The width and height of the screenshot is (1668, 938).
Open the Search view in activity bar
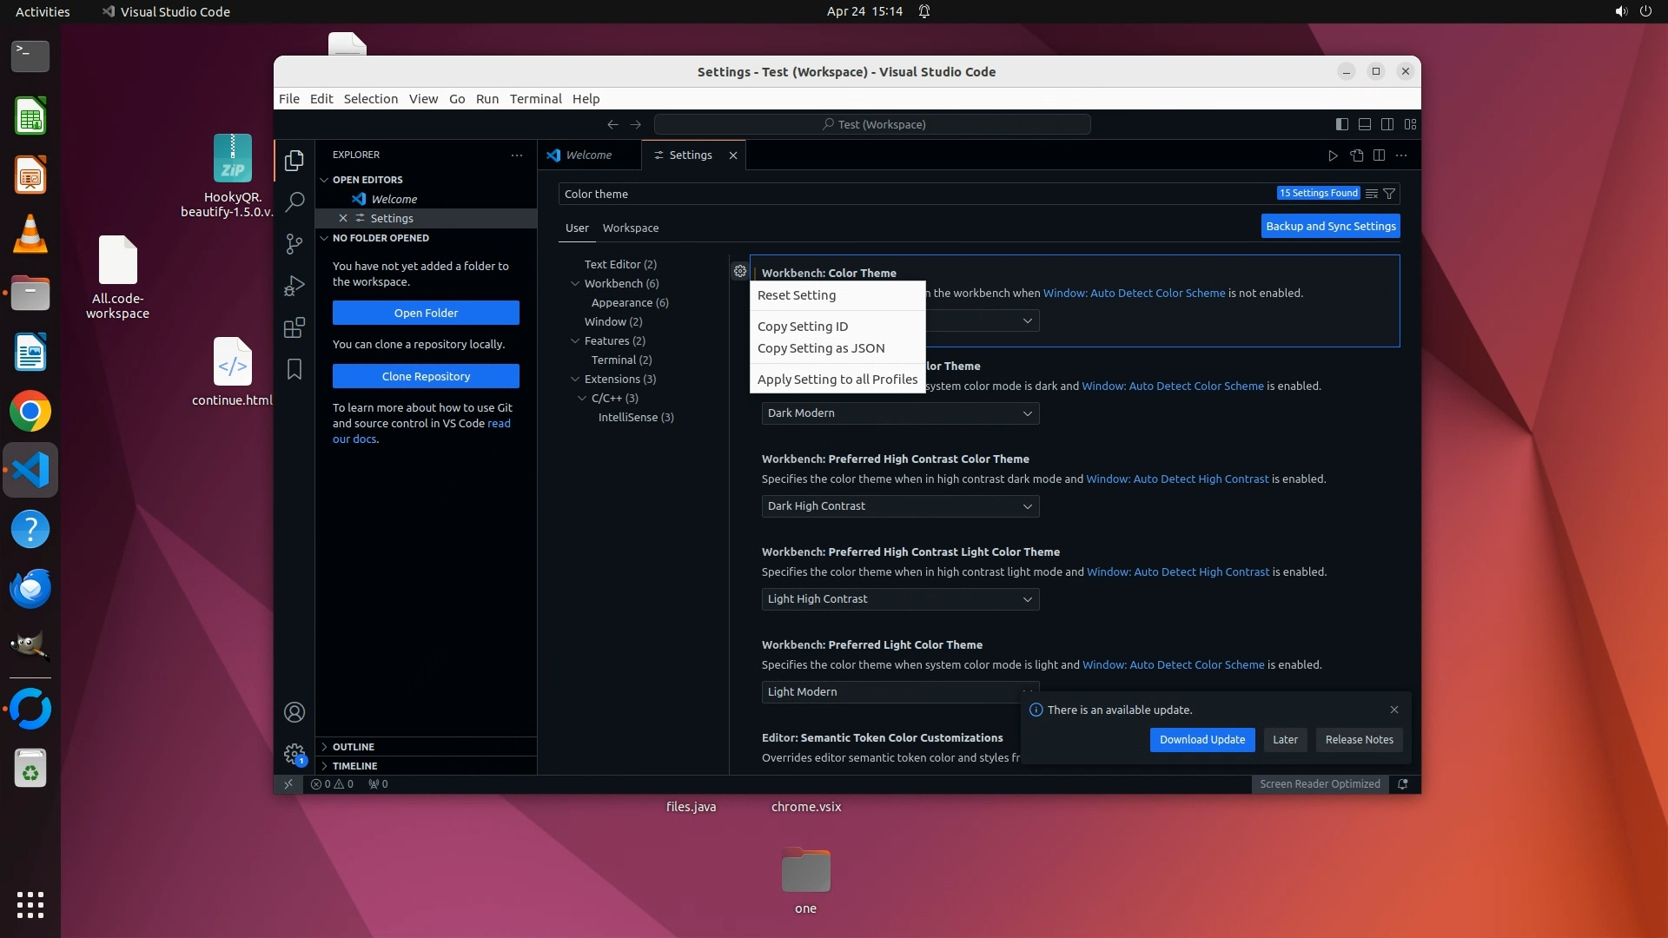pos(295,201)
